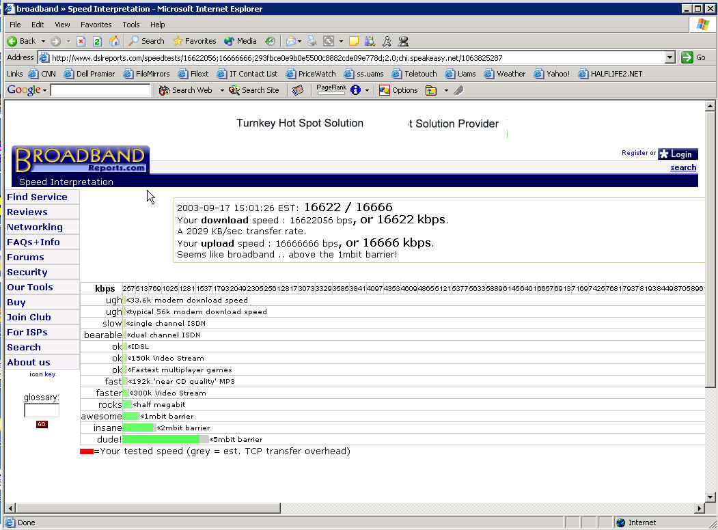The image size is (718, 530).
Task: Open the Tools menu
Action: tap(131, 25)
